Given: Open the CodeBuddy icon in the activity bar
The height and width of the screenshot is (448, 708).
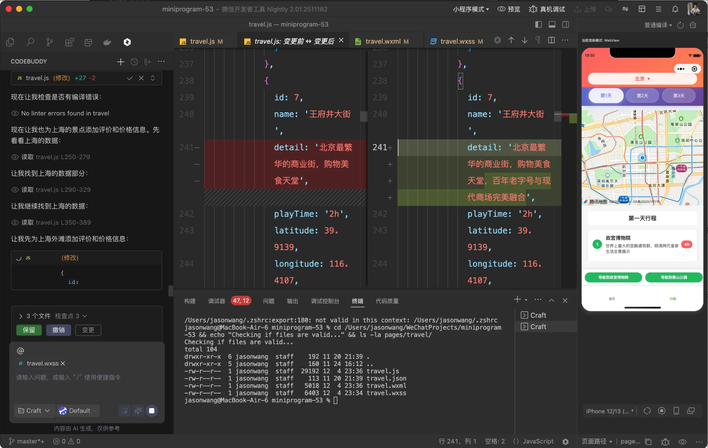Looking at the screenshot, I should [x=127, y=42].
